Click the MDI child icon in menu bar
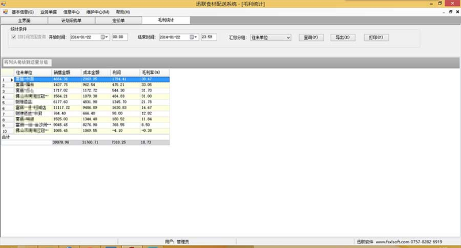 5,12
